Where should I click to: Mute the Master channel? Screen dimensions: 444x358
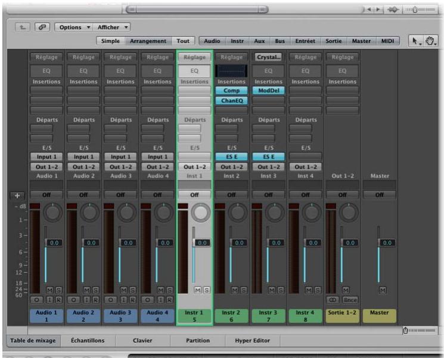(383, 290)
